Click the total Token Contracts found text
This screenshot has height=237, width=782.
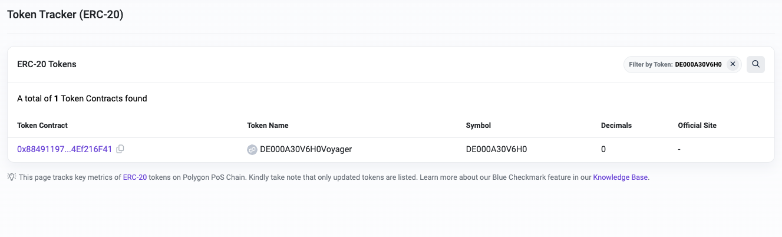(x=82, y=98)
